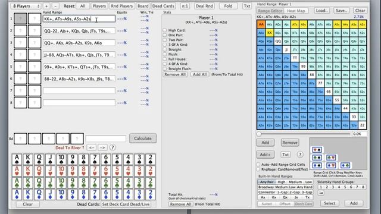Viewport: 381px width, 214px height.
Task: Reset Rnd Players
Action: coord(121,6)
